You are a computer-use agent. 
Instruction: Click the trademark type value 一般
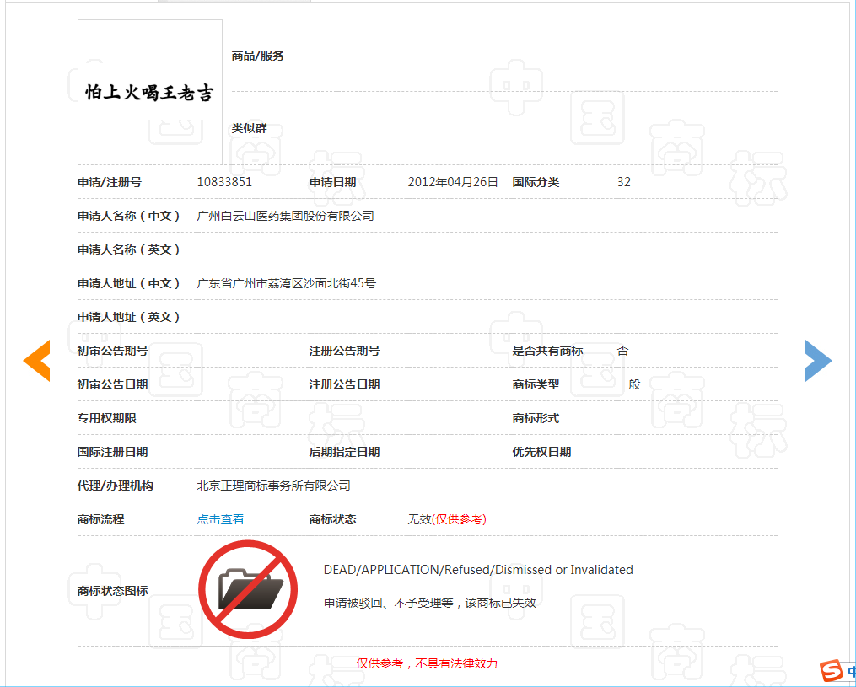[628, 384]
